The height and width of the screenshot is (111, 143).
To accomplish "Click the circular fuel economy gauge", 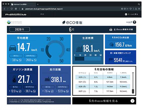I will point(55,50).
